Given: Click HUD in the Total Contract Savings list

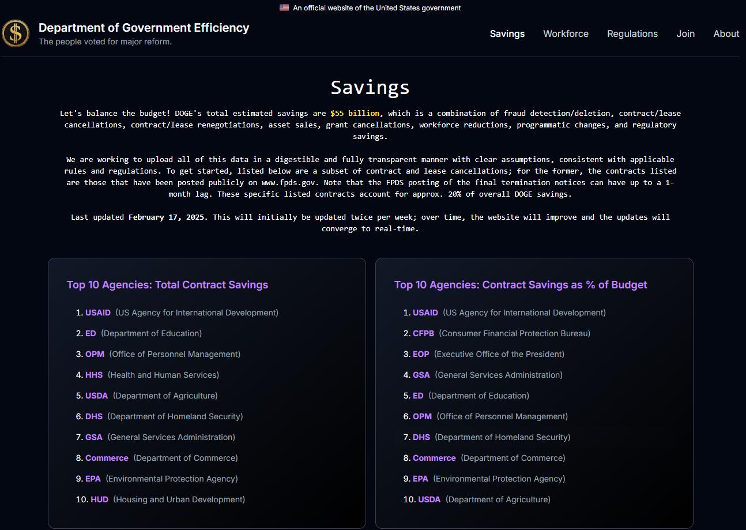Looking at the screenshot, I should 99,499.
